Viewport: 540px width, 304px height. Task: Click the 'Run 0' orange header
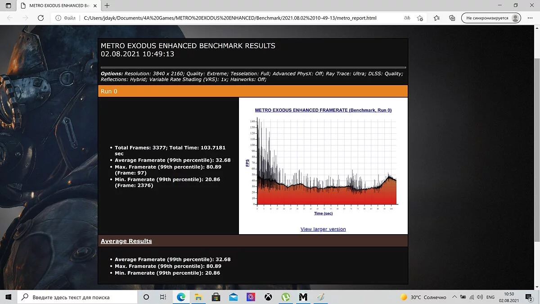click(x=253, y=91)
